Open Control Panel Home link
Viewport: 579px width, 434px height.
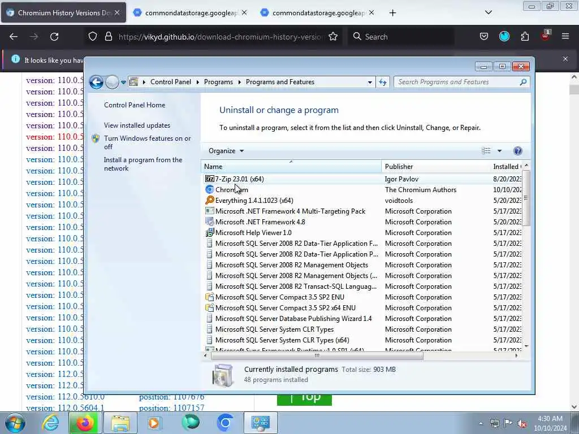[x=135, y=105]
